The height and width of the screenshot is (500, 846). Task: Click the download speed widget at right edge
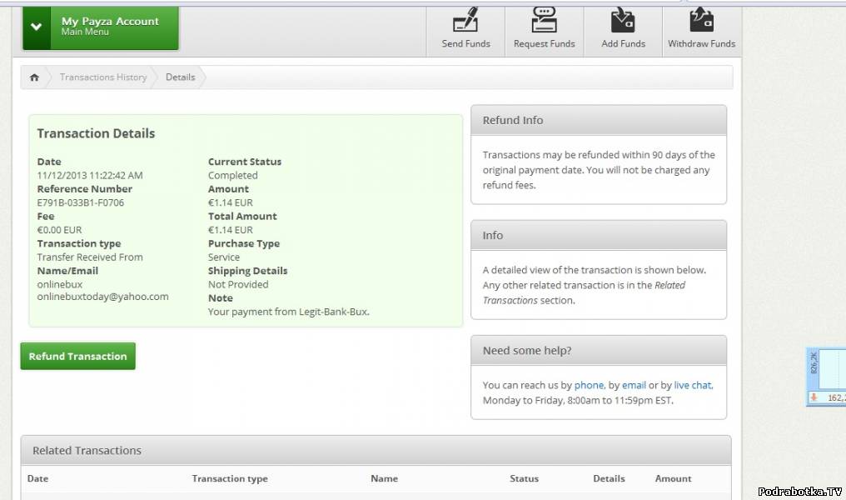[x=826, y=377]
